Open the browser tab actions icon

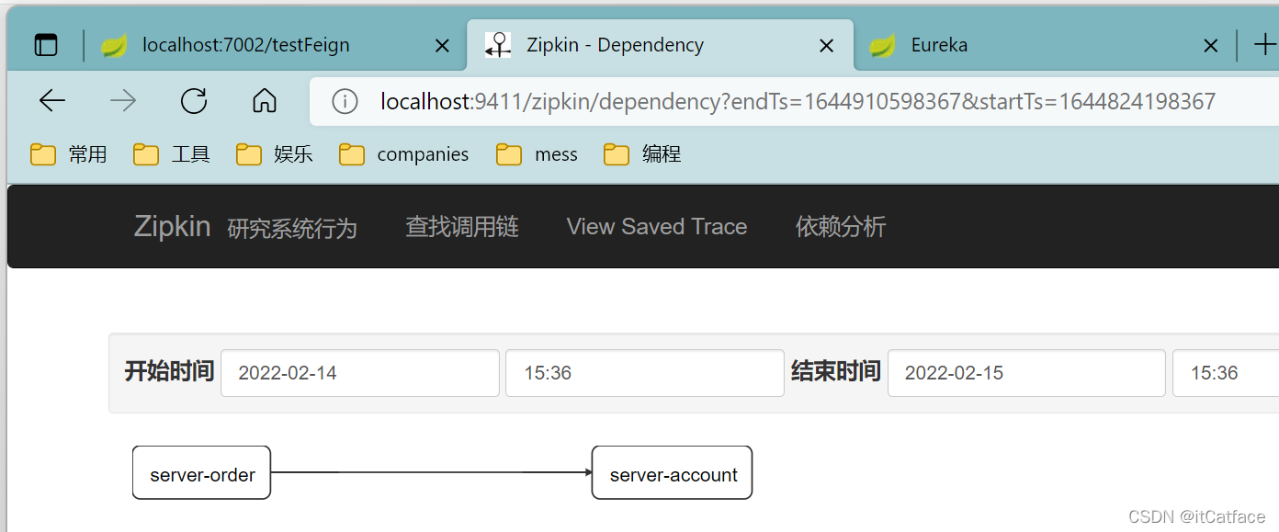click(x=46, y=44)
